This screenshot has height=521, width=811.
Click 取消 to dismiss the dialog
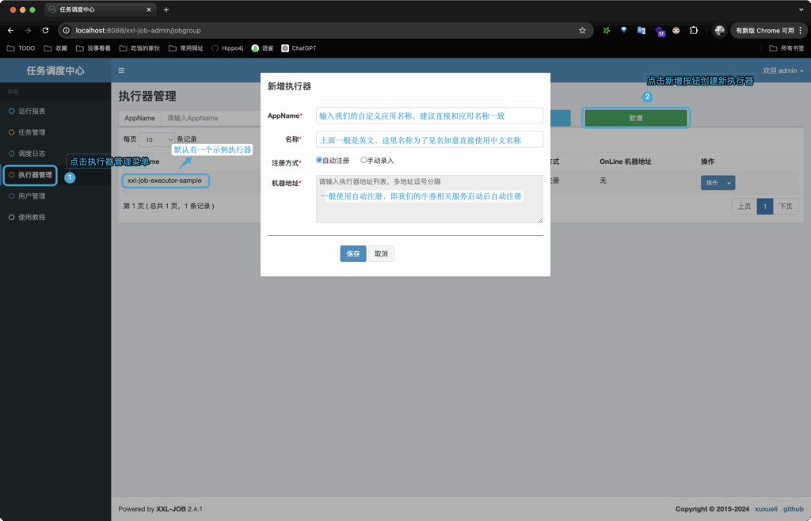(x=381, y=254)
